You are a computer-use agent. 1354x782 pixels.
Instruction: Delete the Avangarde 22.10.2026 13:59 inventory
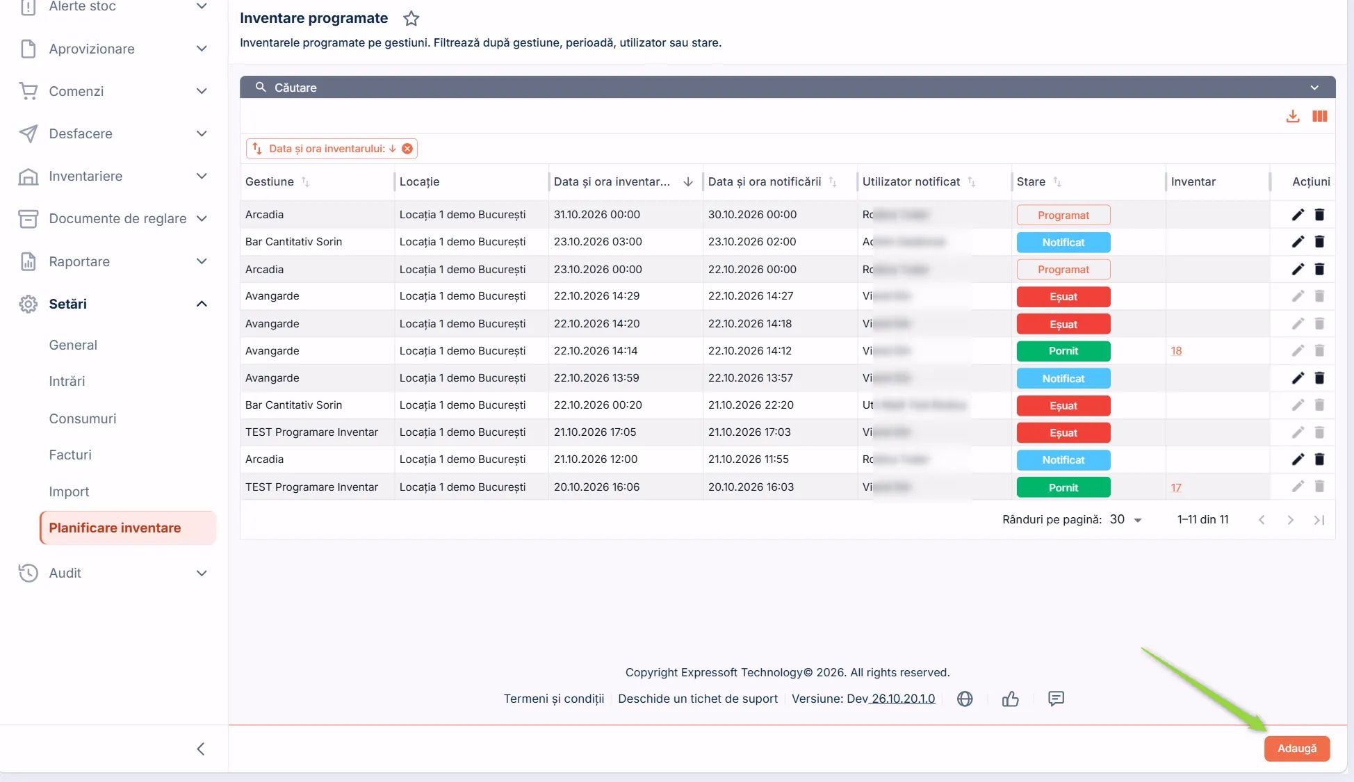click(x=1319, y=378)
